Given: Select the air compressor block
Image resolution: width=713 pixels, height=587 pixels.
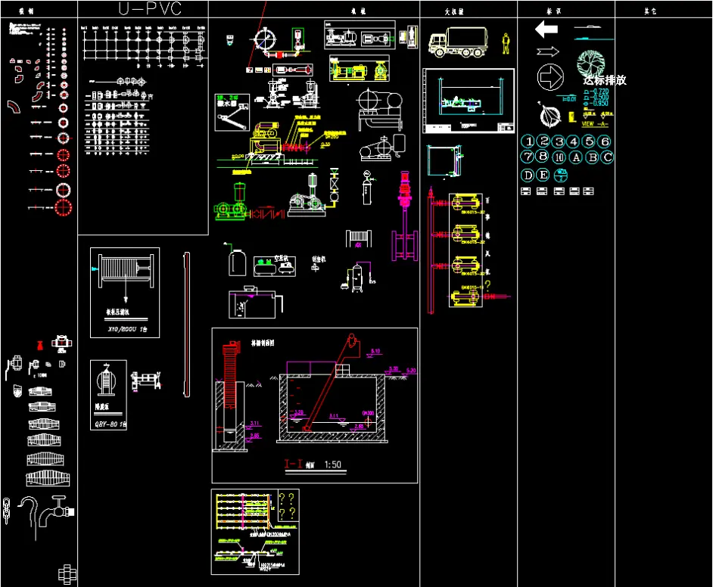Looking at the screenshot, I should 275,266.
